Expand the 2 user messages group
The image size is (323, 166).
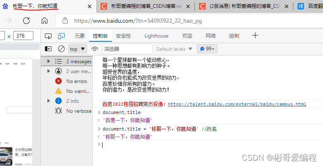49,71
